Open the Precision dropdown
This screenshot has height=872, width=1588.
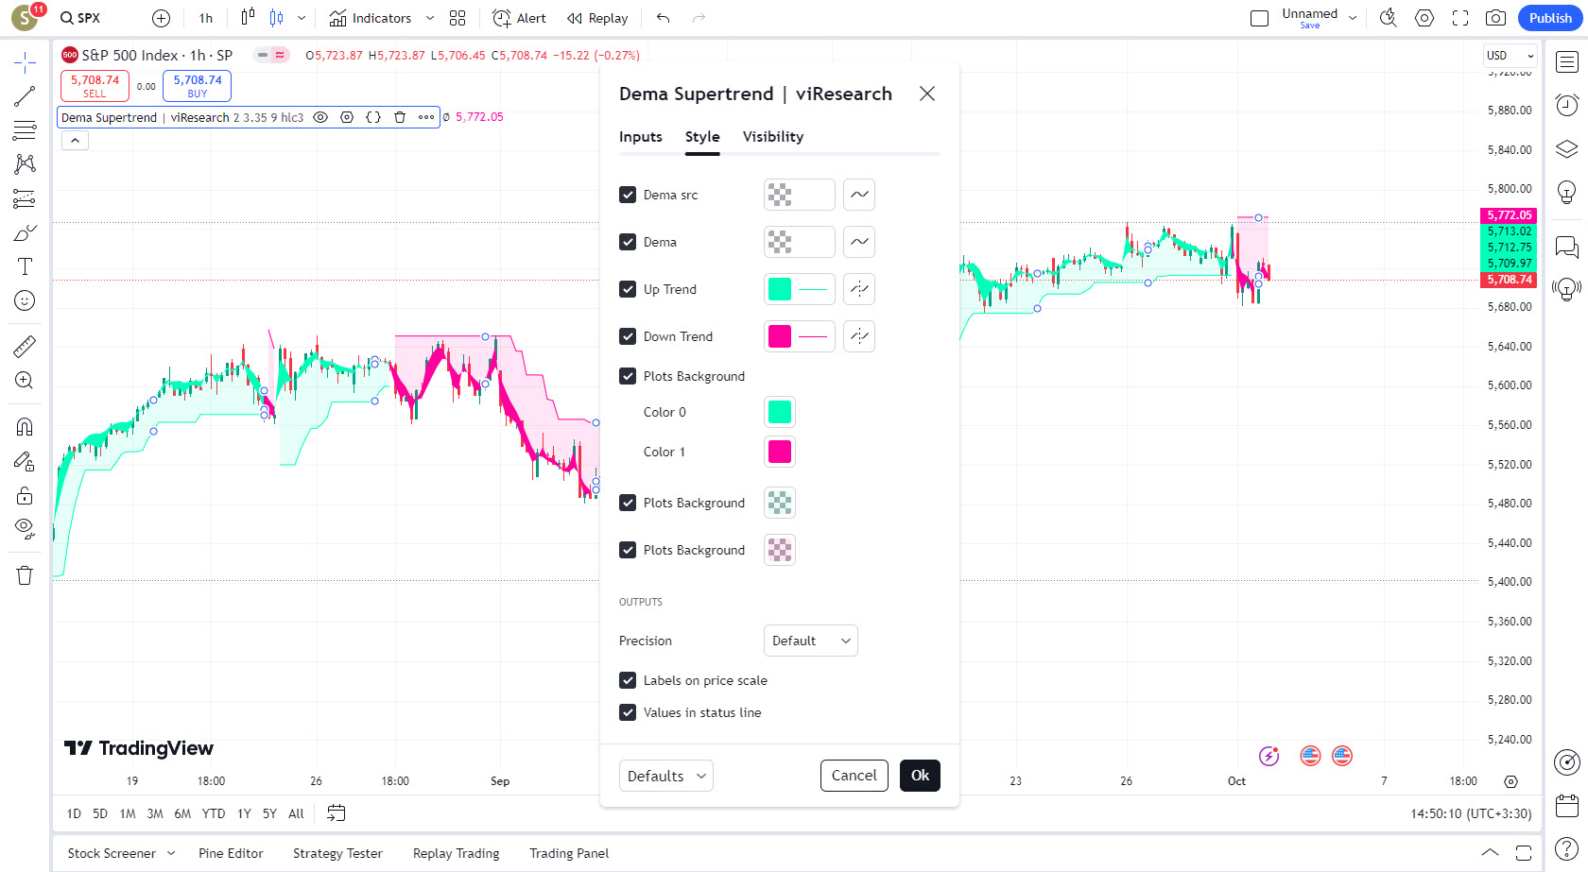(x=810, y=641)
